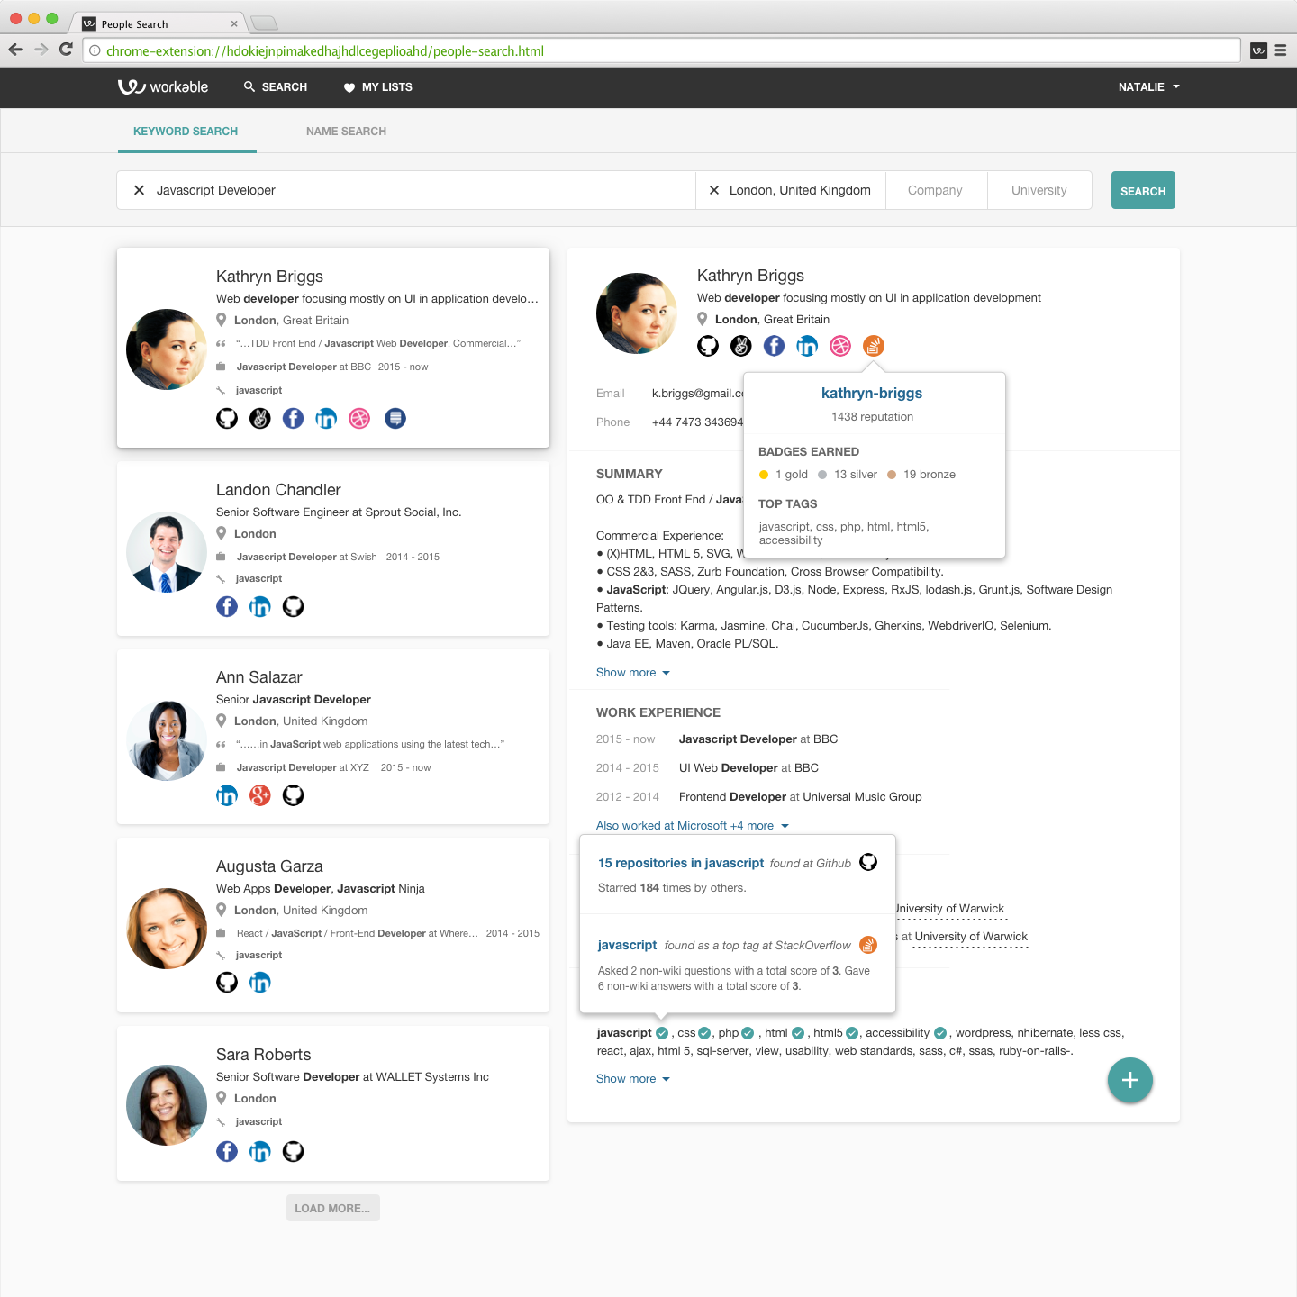Click the teal plus add button

tap(1129, 1080)
